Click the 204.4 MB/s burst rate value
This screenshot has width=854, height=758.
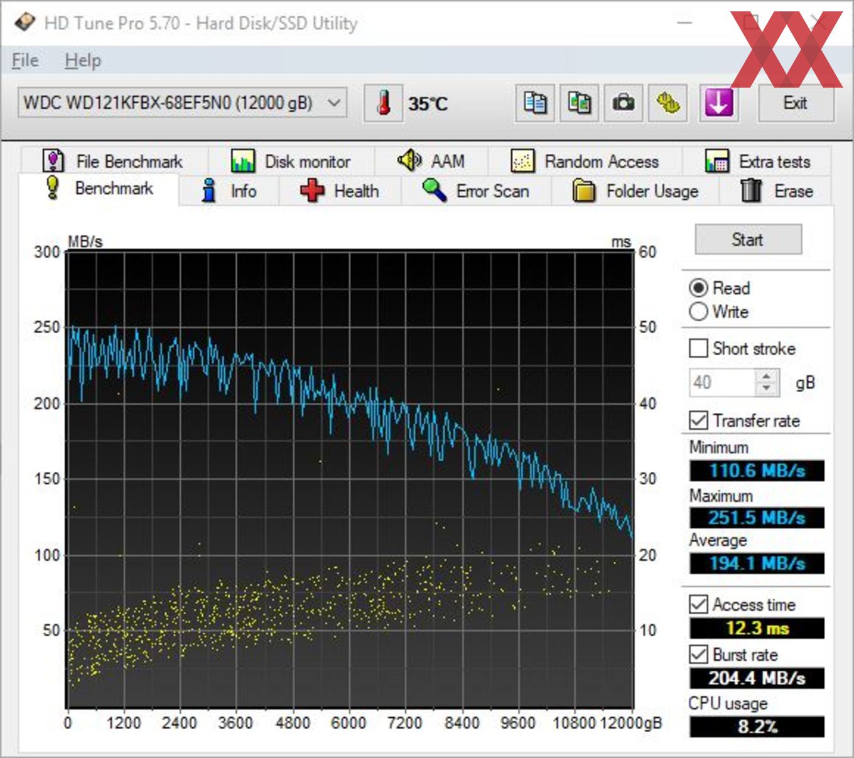pyautogui.click(x=757, y=678)
